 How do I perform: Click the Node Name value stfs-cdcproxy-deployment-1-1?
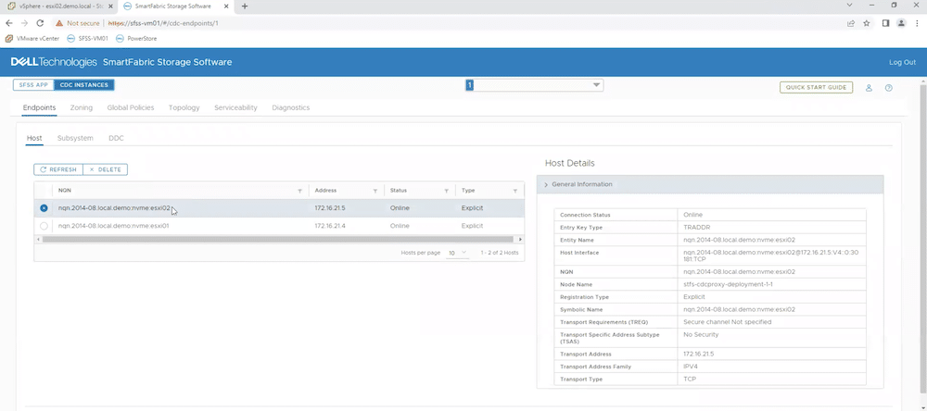click(x=728, y=284)
